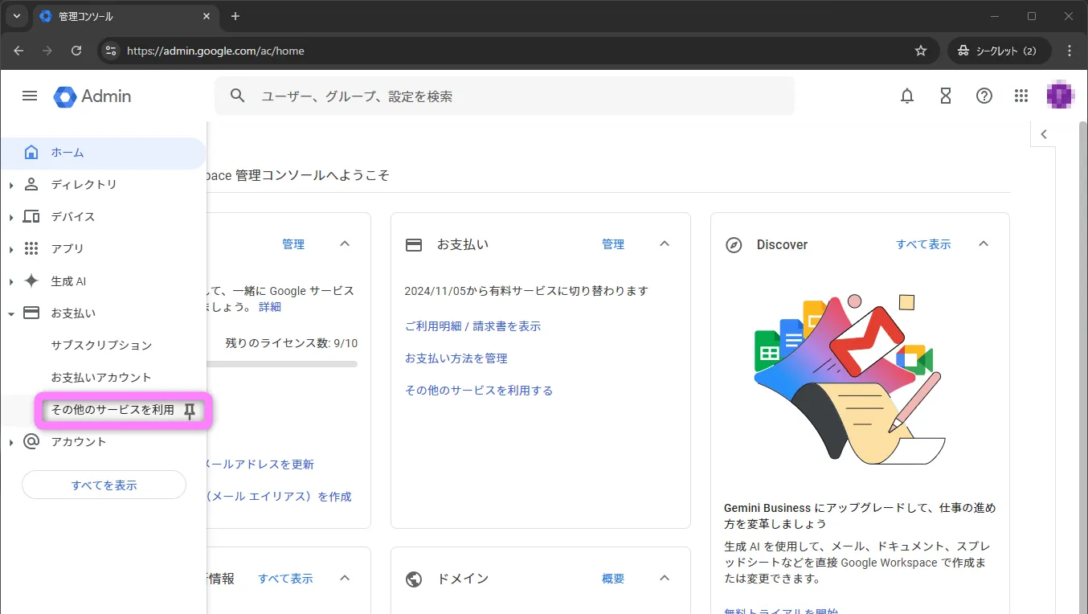Collapse the お支払い sidebar section arrow
This screenshot has width=1088, height=614.
(x=11, y=314)
